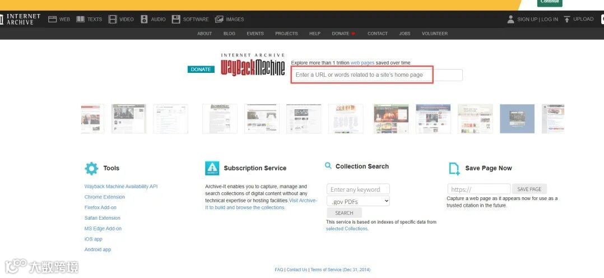Open the Web section icon
Screen dimensions: 604x278
[53, 19]
